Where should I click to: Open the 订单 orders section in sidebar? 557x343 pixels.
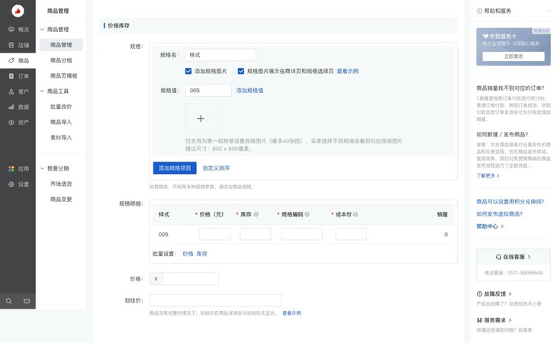18,76
